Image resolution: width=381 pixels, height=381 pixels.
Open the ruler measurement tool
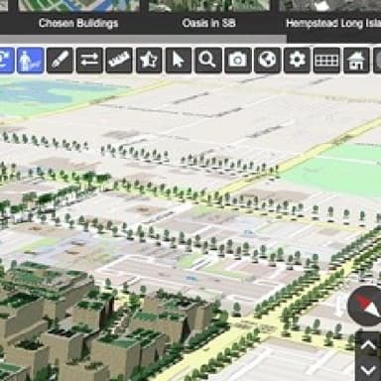[x=119, y=60]
